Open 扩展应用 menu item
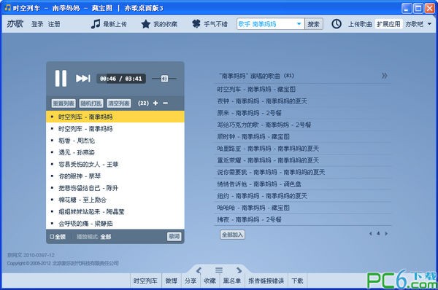Screen dimensions: 438x290 (388, 24)
